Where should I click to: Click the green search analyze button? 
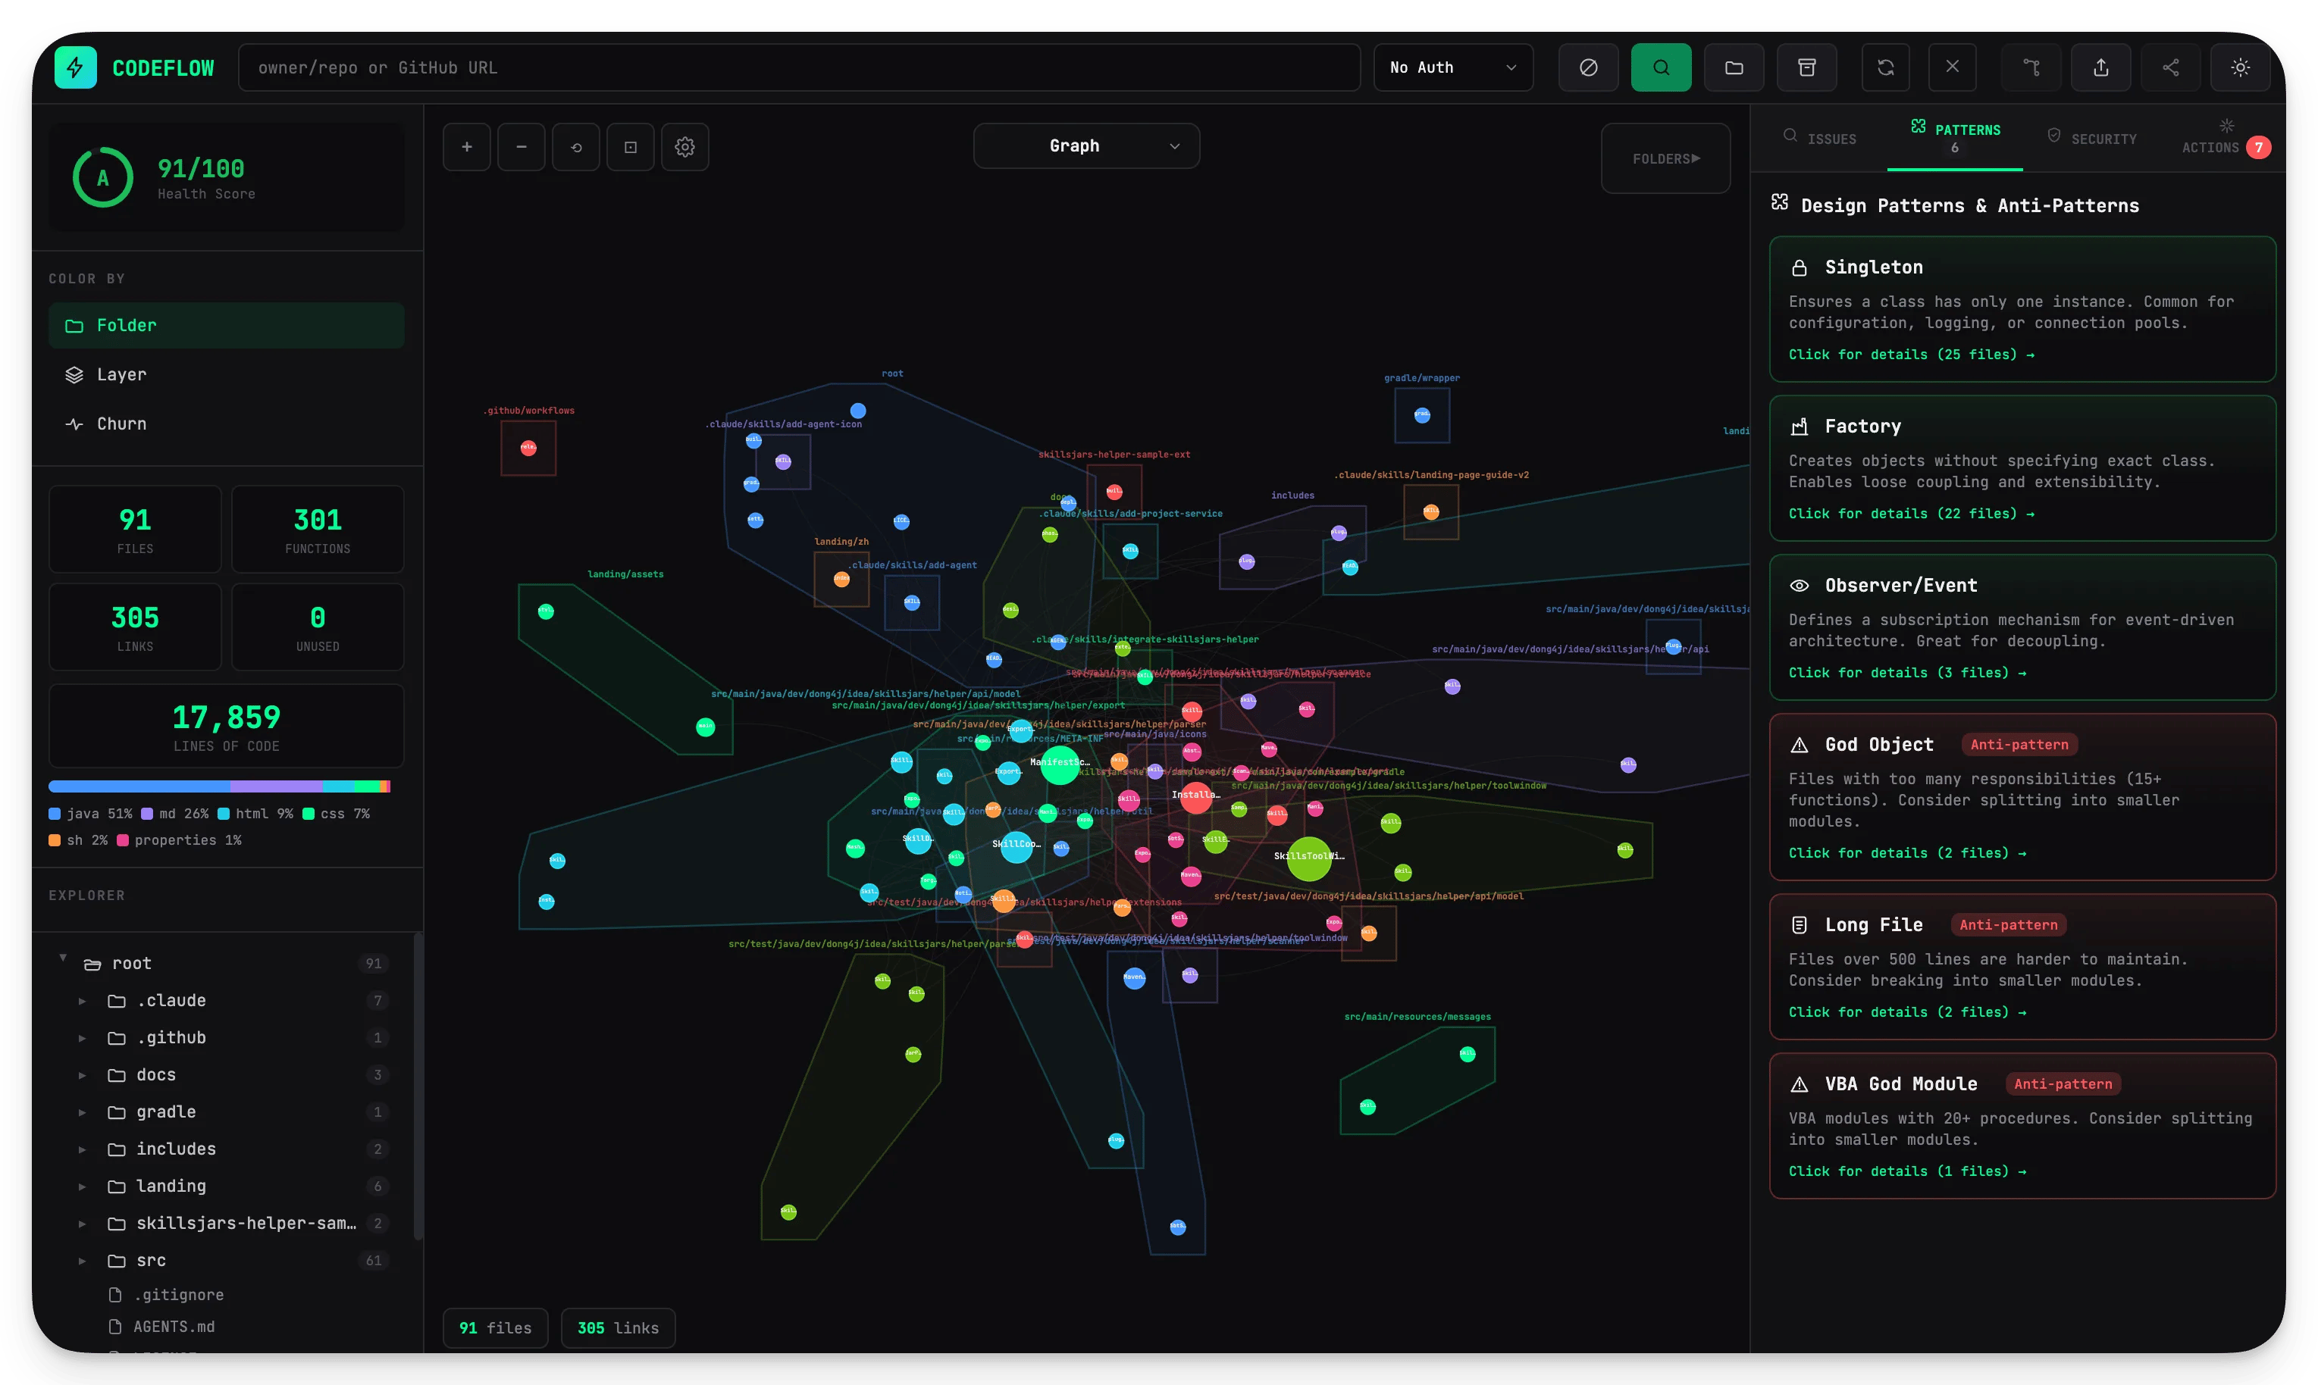pos(1661,67)
